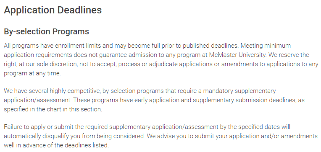Click the words program at any time

[x=32, y=73]
